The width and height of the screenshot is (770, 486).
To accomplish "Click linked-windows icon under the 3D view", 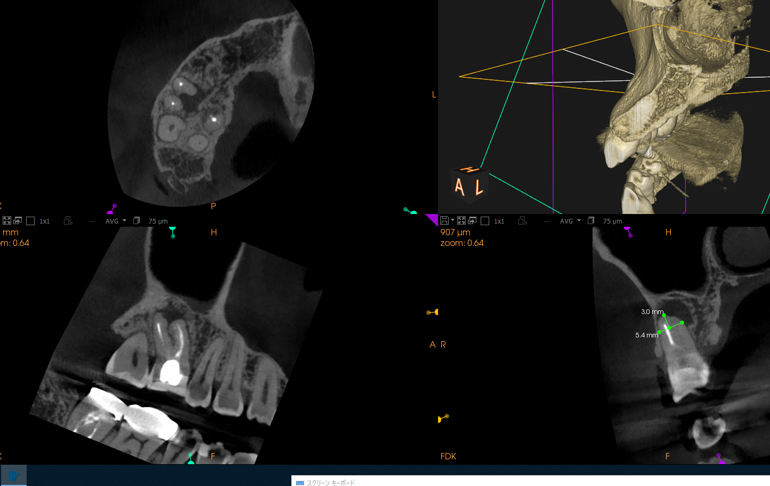I will pos(522,220).
